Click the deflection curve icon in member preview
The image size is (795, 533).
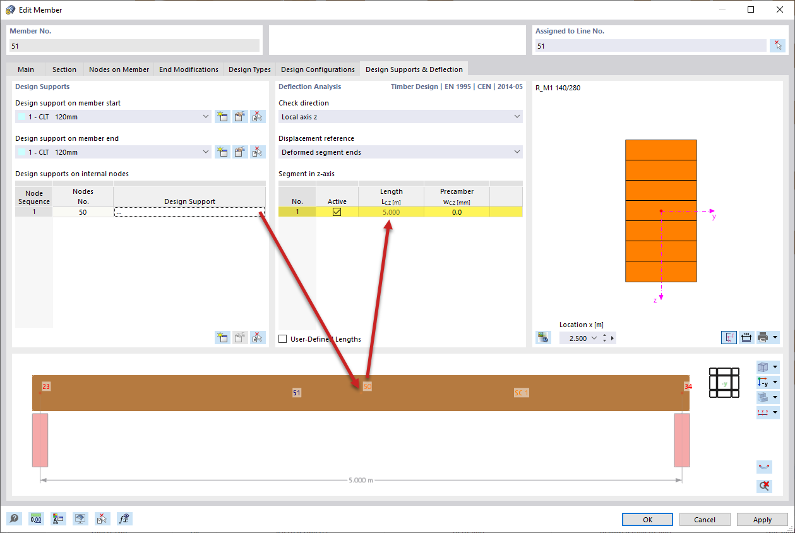tap(764, 467)
